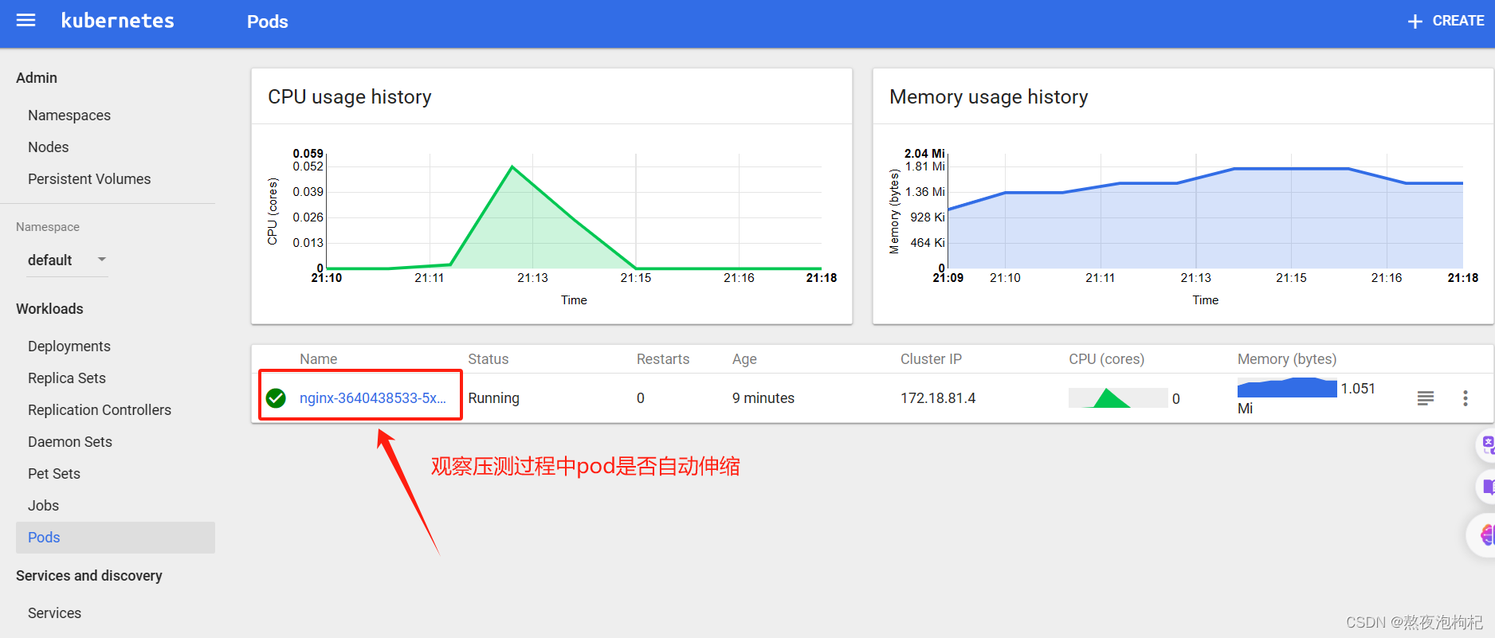Open Jobs in the sidebar
This screenshot has height=638, width=1495.
pyautogui.click(x=44, y=506)
